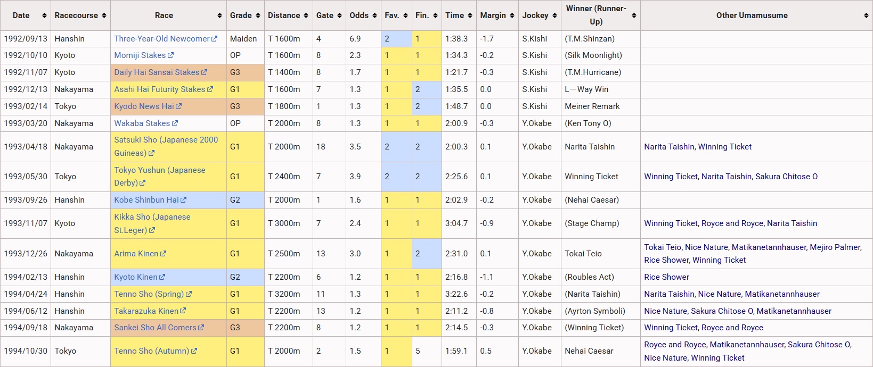Click the Gate column header
This screenshot has height=367, width=873.
329,15
